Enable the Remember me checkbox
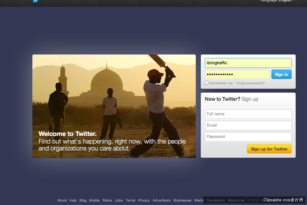This screenshot has width=307, height=205. click(x=207, y=83)
